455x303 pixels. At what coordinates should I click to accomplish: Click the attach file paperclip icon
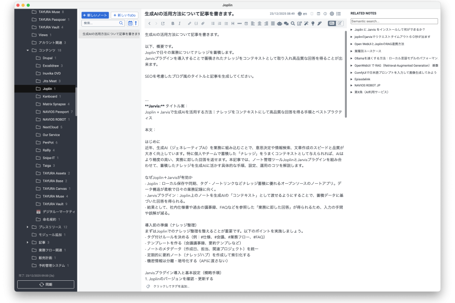tap(203, 23)
